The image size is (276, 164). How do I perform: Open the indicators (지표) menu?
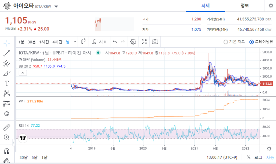pos(100,42)
